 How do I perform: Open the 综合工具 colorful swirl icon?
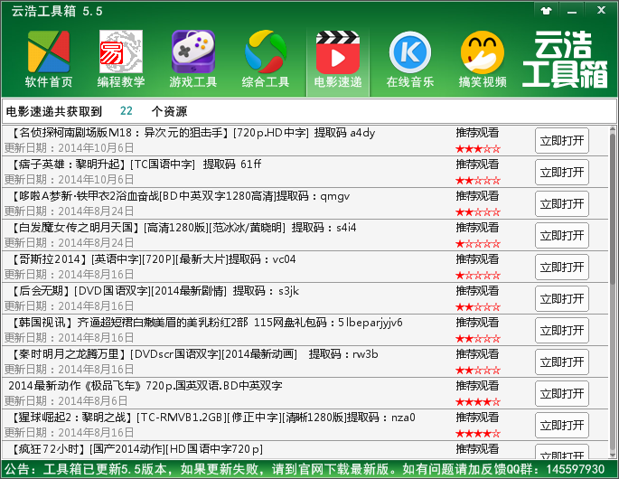pyautogui.click(x=266, y=60)
